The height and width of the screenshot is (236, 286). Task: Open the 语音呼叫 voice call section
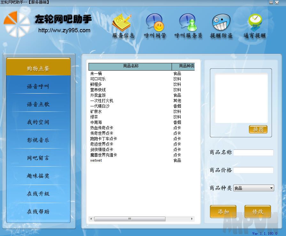click(38, 86)
